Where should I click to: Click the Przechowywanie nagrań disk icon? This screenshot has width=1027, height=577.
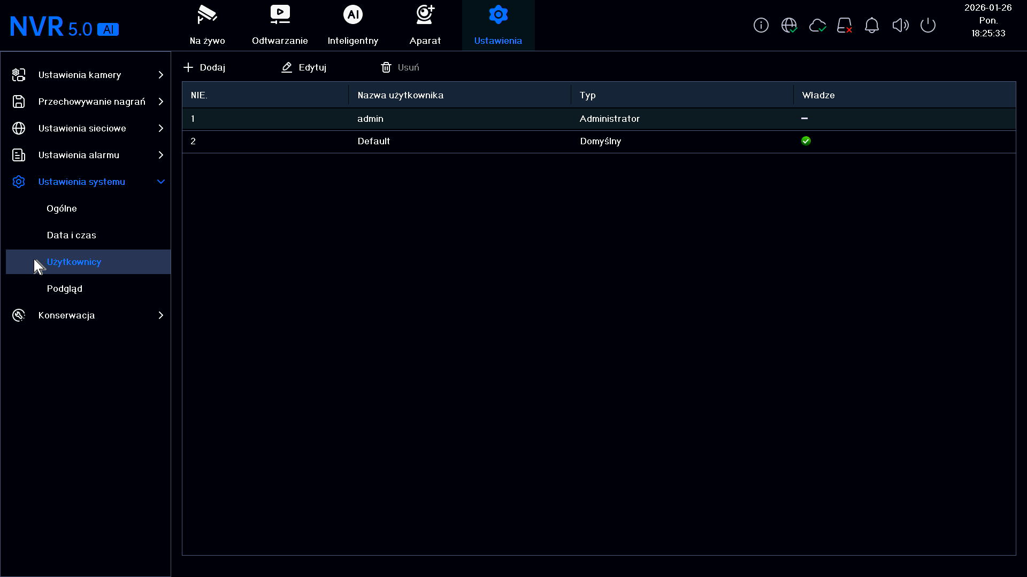coord(19,102)
